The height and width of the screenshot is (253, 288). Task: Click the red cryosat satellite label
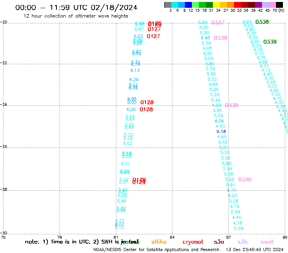193,242
